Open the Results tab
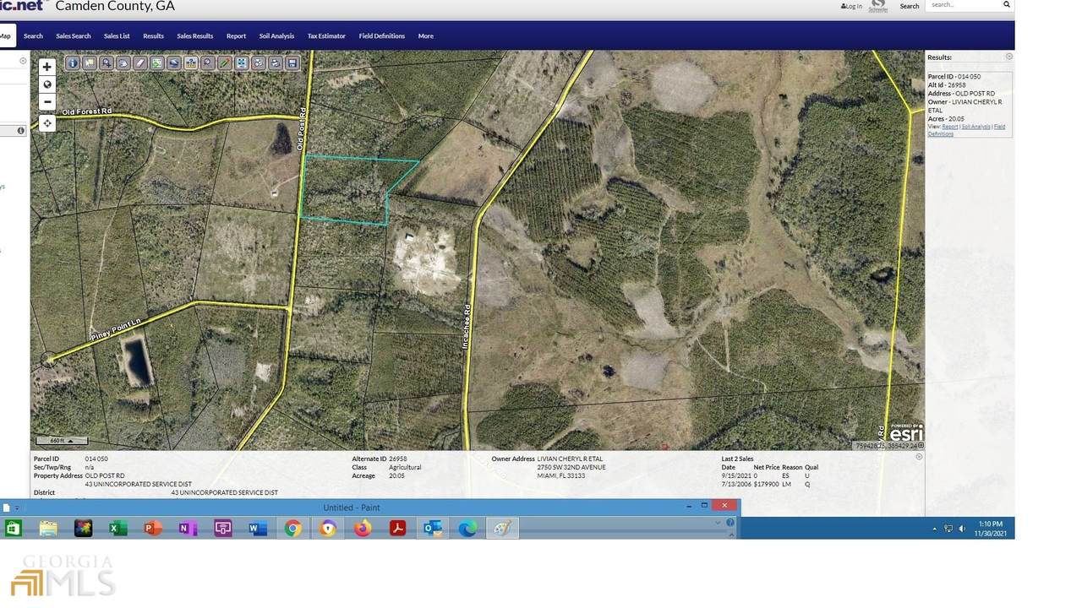 [x=153, y=35]
